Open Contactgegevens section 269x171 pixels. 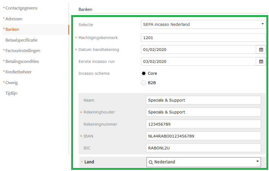tap(21, 8)
